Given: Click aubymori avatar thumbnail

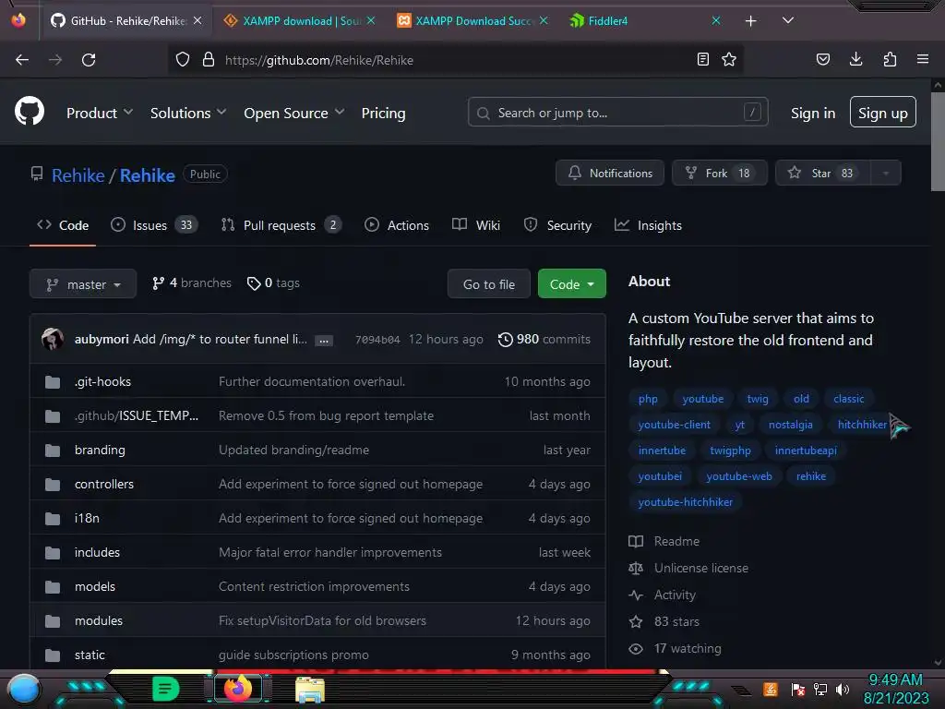Looking at the screenshot, I should (x=53, y=339).
